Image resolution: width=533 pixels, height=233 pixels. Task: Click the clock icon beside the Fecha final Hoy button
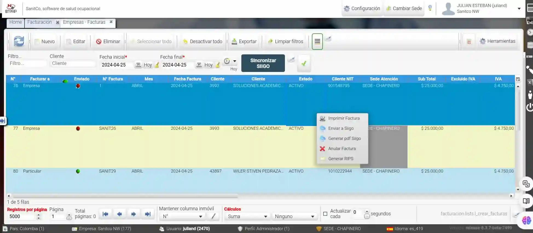pos(227,61)
